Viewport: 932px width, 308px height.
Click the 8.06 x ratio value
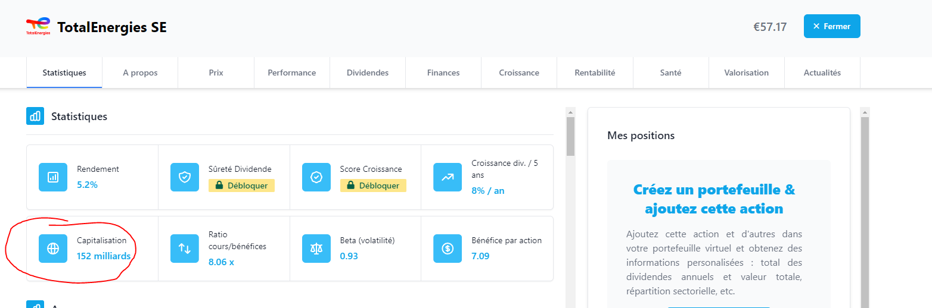tap(221, 262)
